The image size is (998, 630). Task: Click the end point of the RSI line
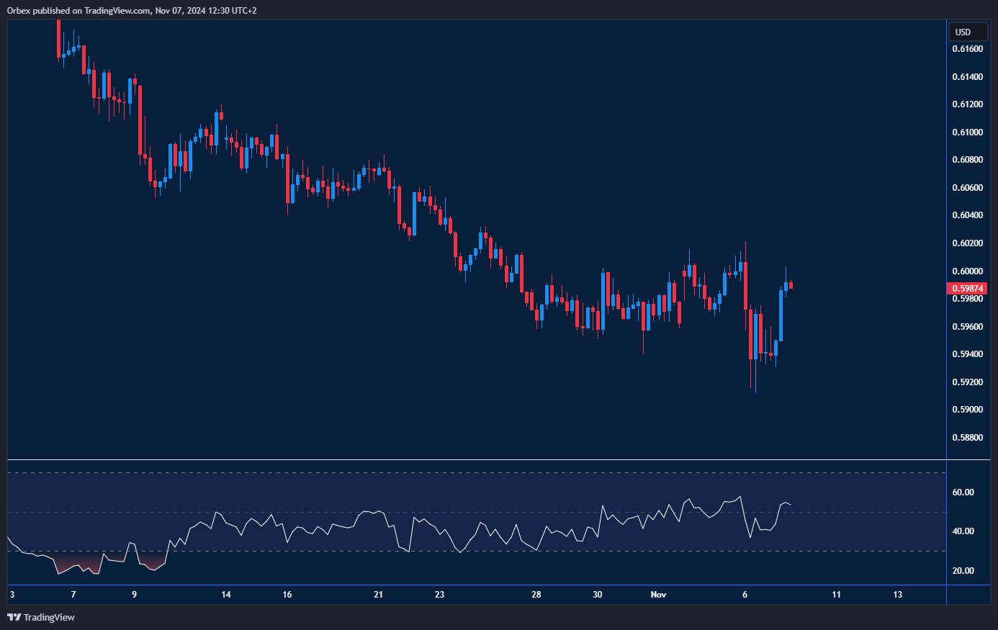click(791, 504)
